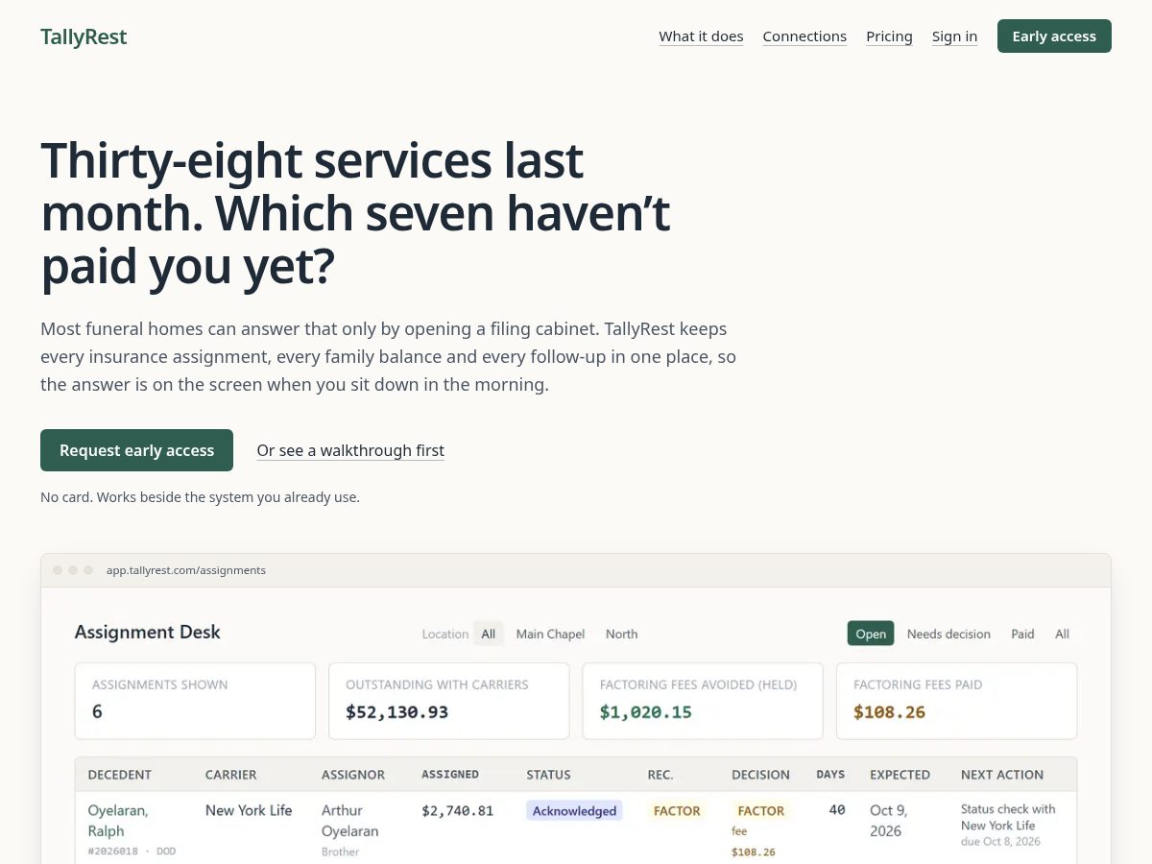This screenshot has width=1152, height=864.
Task: Open Or see a walkthrough first link
Action: 350,450
